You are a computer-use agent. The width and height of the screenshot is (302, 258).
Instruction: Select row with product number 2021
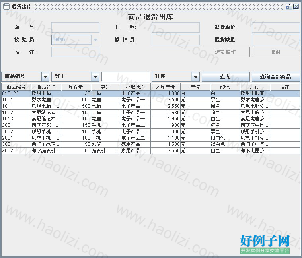(151, 138)
